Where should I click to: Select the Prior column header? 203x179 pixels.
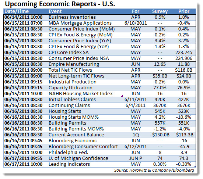coord(184,11)
